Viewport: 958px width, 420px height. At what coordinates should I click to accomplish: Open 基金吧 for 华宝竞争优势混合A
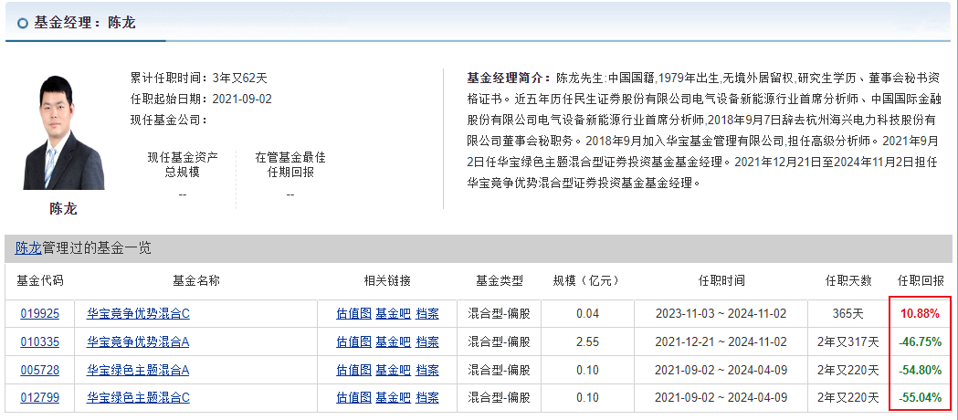[x=393, y=341]
